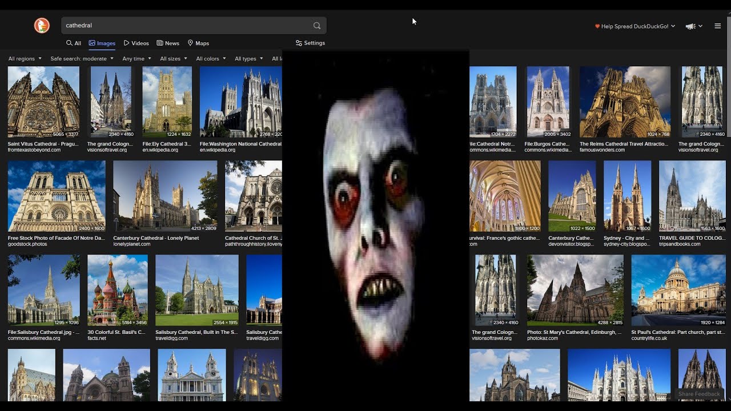The width and height of the screenshot is (731, 411).
Task: Click the DuckDuckGo logo
Action: point(42,25)
